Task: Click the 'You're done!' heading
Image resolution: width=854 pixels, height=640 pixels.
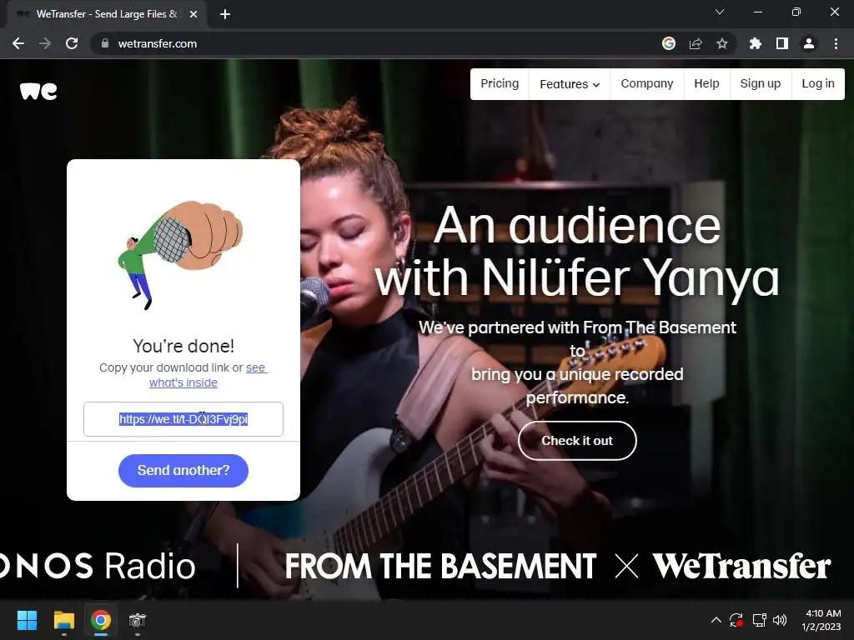Action: point(183,346)
